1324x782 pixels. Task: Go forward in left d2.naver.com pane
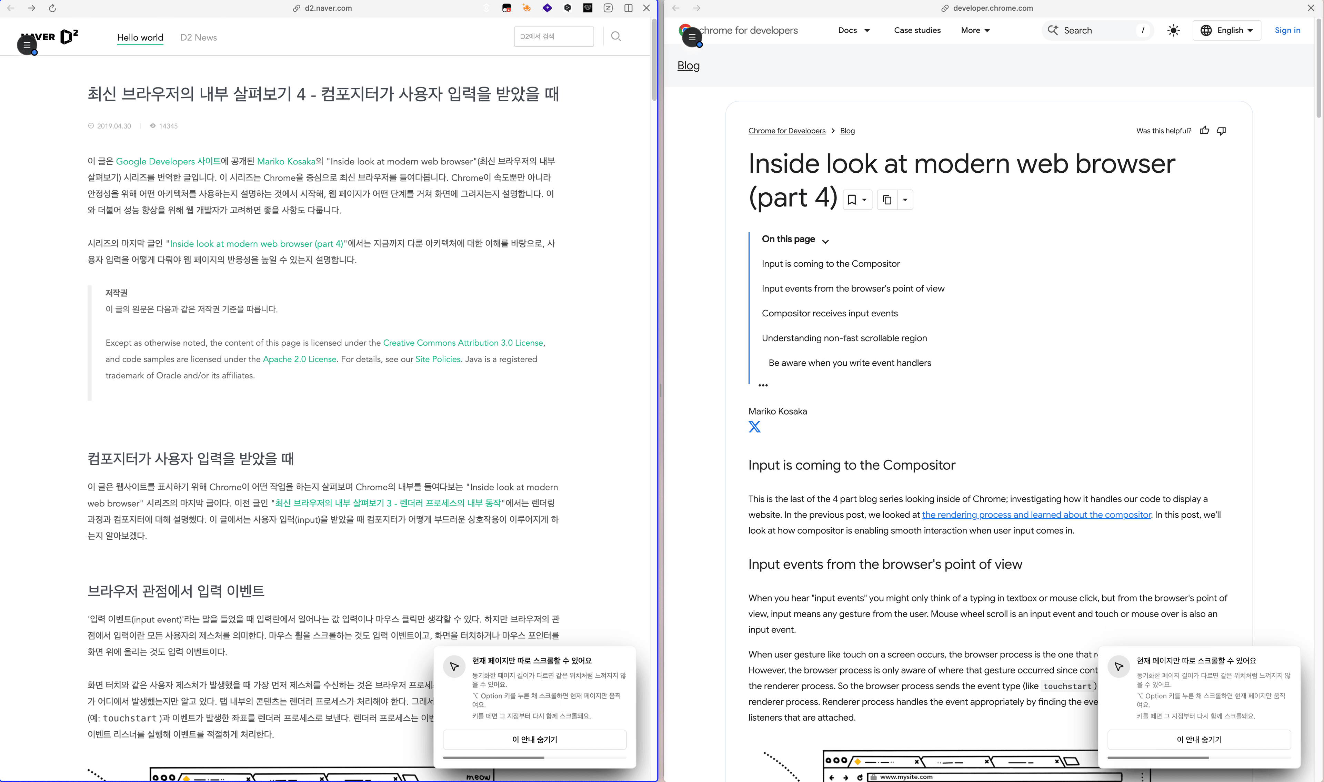[32, 8]
